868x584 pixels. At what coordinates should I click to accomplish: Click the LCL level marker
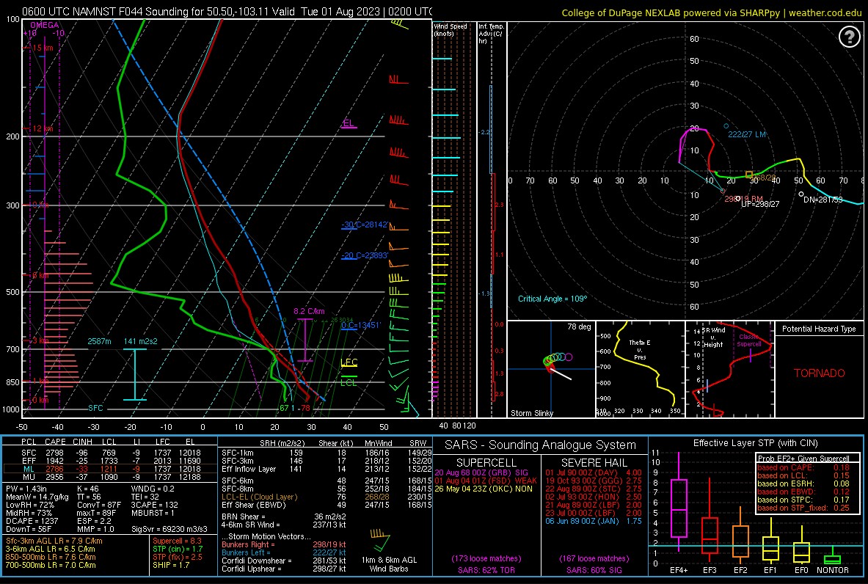349,382
